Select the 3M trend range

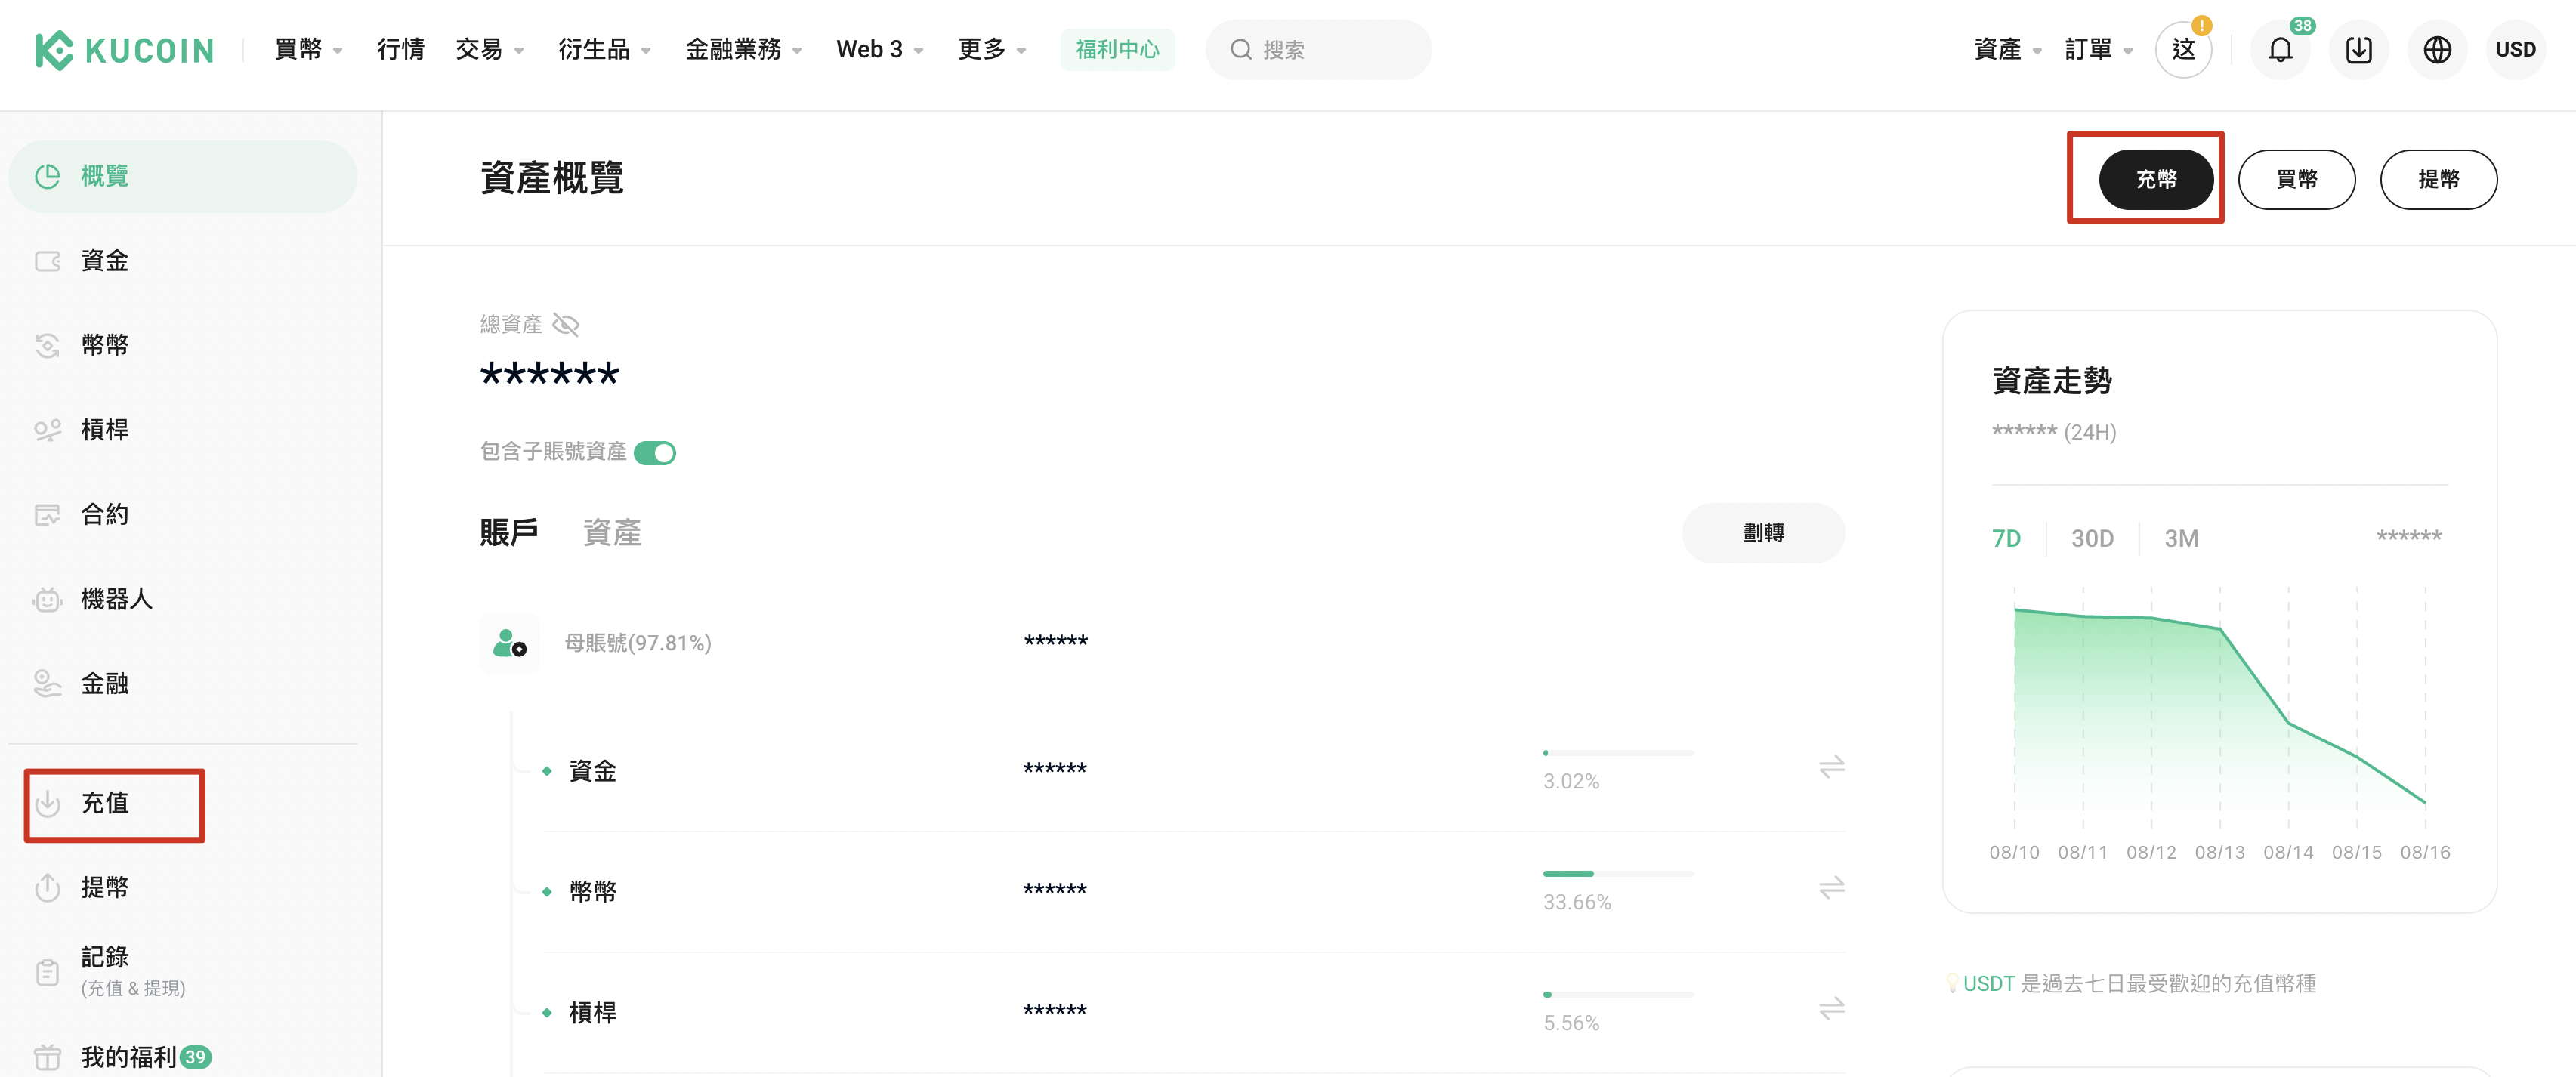pyautogui.click(x=2181, y=538)
